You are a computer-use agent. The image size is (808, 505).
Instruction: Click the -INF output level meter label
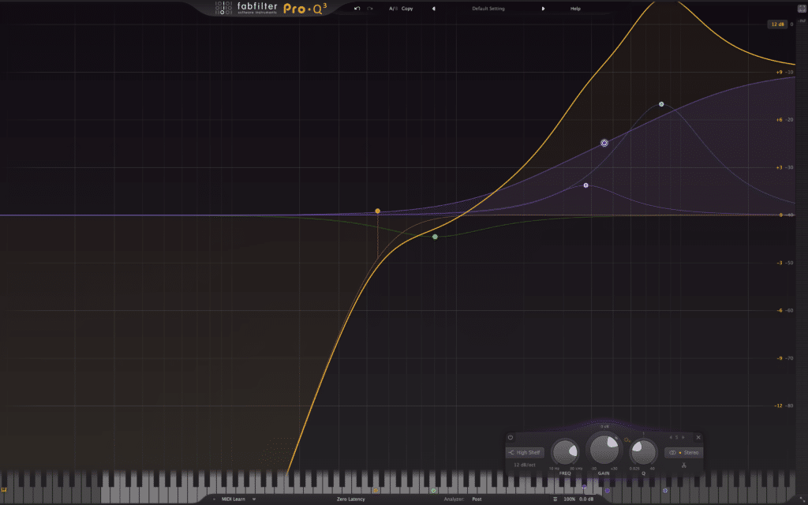coord(802,21)
